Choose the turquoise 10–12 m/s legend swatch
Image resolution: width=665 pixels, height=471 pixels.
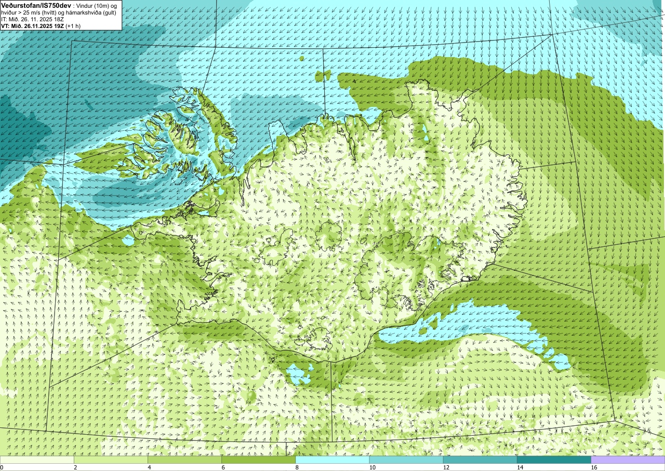406,460
